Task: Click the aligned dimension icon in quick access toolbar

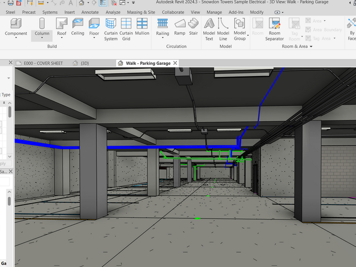Action: (x=54, y=3)
